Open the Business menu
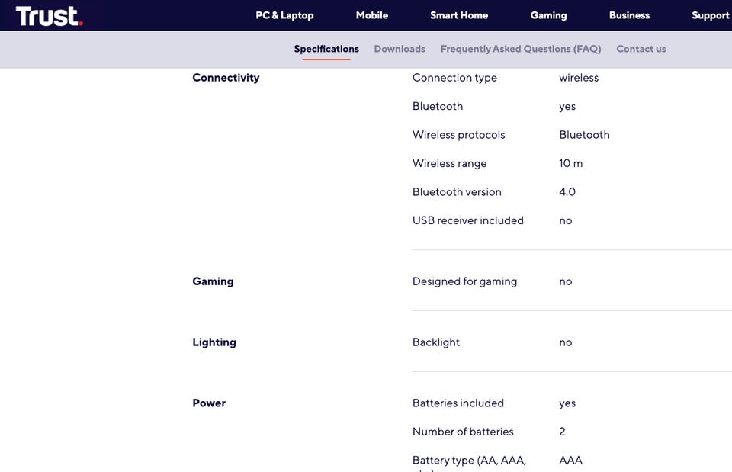 629,15
